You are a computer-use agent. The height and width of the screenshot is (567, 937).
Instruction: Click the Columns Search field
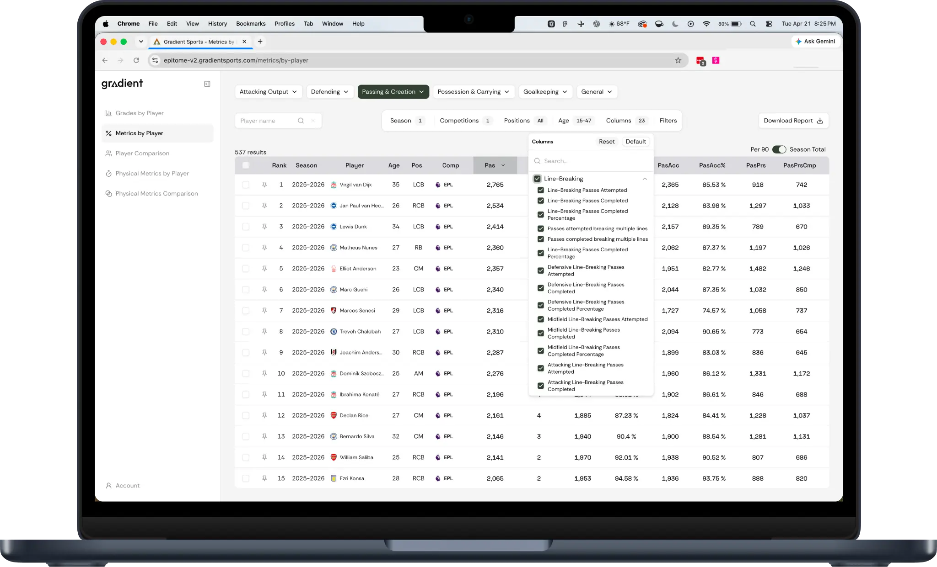pyautogui.click(x=591, y=161)
